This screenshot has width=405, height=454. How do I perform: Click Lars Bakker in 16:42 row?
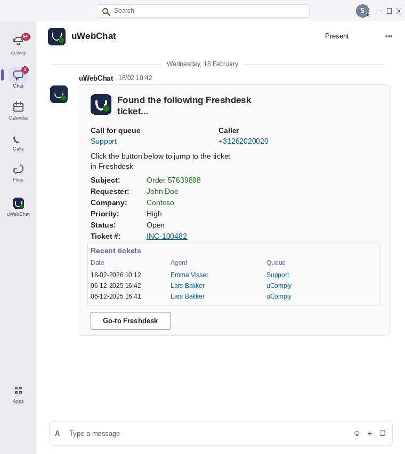(188, 286)
